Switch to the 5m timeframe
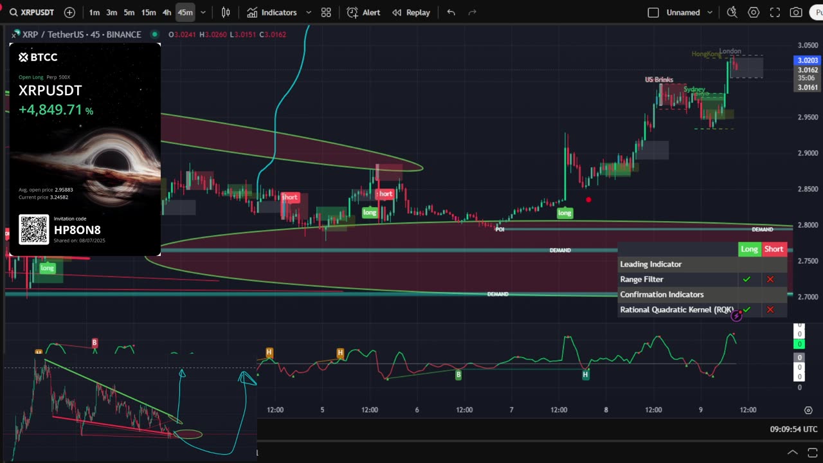823x463 pixels. click(129, 12)
